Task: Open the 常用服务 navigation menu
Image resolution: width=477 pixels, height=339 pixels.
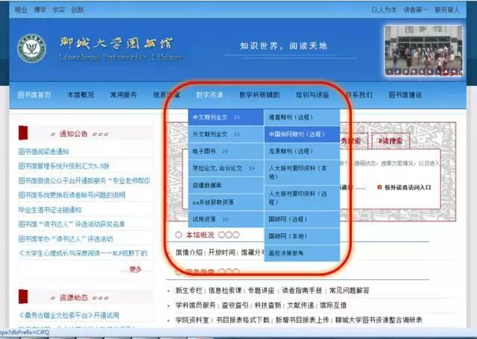Action: pyautogui.click(x=123, y=95)
